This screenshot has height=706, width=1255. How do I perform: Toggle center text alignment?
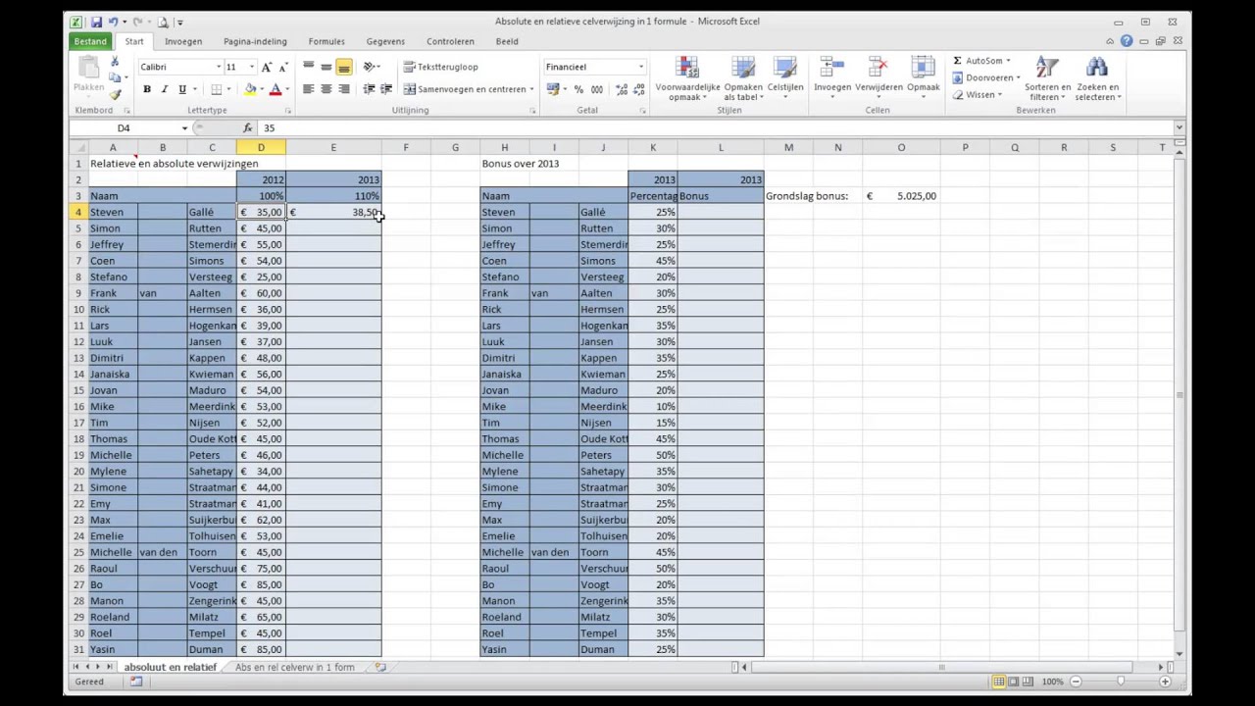(x=326, y=89)
